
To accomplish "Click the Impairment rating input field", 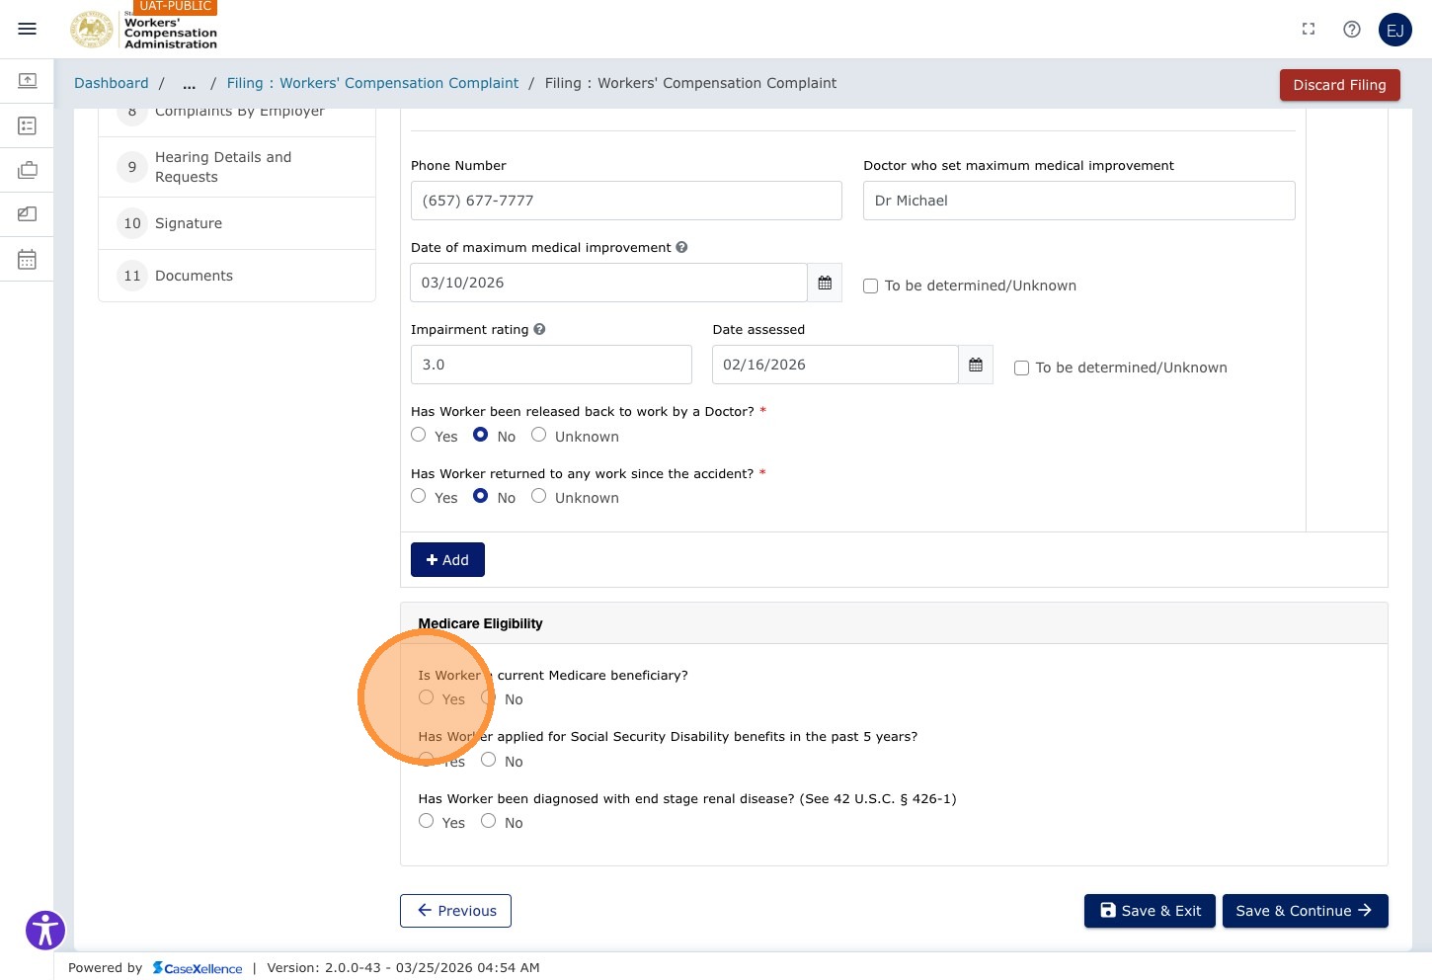I will 551,365.
